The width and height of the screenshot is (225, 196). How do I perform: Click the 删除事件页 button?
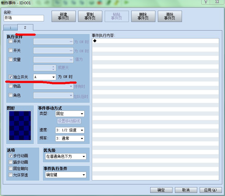143,16
